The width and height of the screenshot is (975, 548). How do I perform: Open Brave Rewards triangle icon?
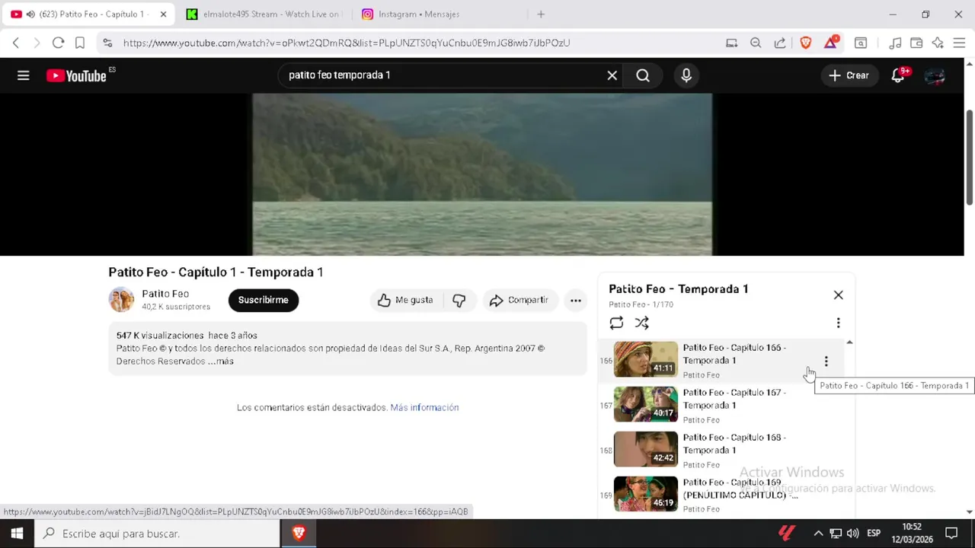tap(830, 43)
